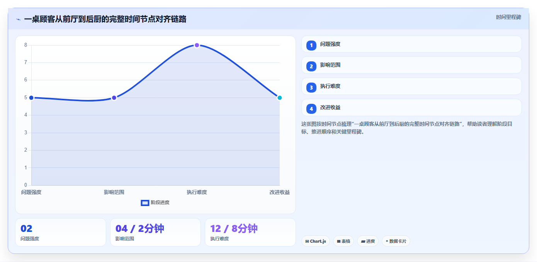The width and height of the screenshot is (537, 262).
Task: Click the y-axis value 0
Action: [x=25, y=185]
